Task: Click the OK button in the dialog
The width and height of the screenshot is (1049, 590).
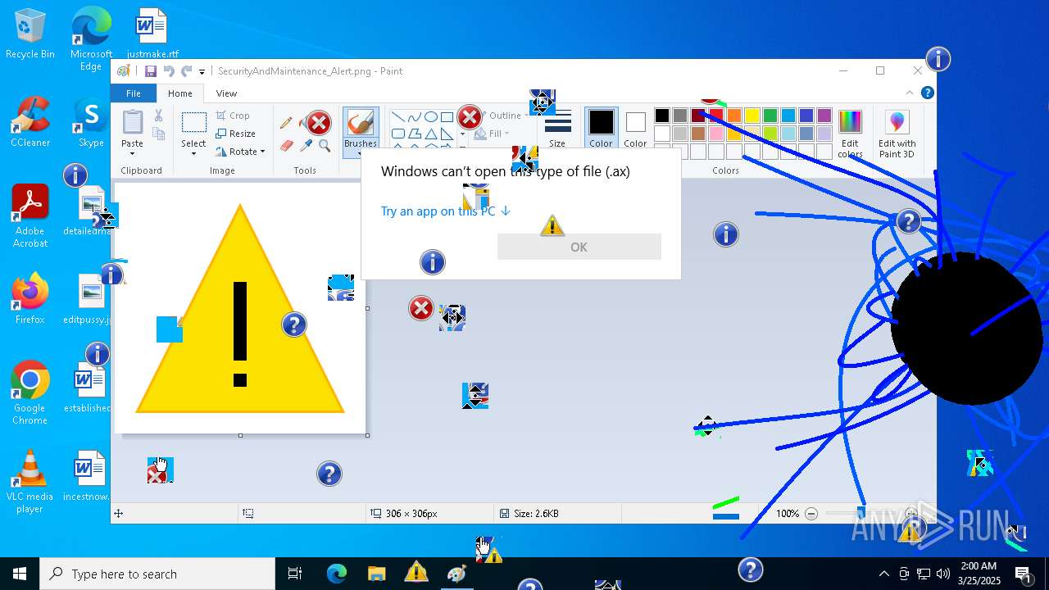Action: [x=579, y=247]
